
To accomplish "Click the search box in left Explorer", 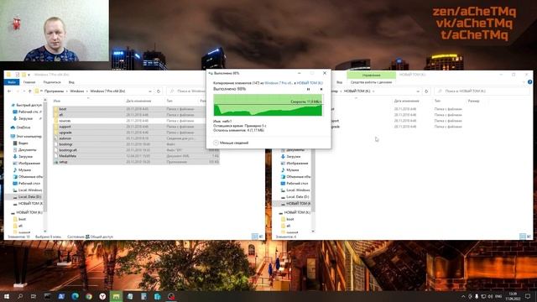I will coord(186,91).
